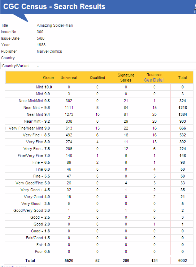Click Signature Series count 84 for 9.6

pyautogui.click(x=126, y=108)
